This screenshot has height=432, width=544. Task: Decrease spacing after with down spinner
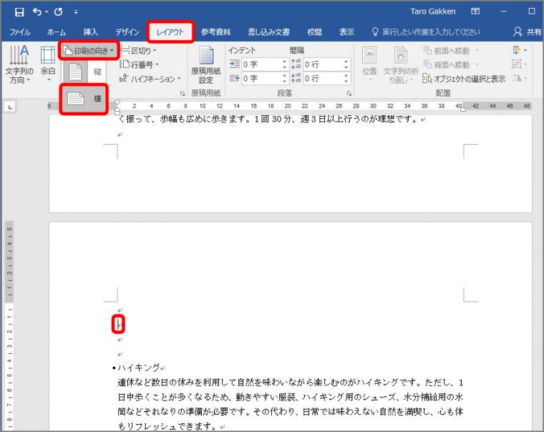click(x=346, y=81)
